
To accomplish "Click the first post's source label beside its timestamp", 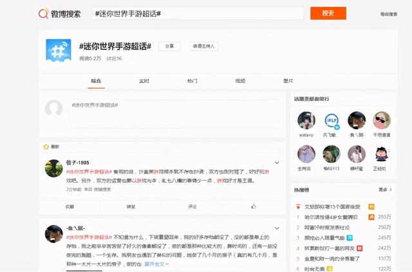I will (97, 189).
